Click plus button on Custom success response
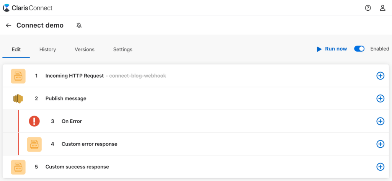 (380, 167)
